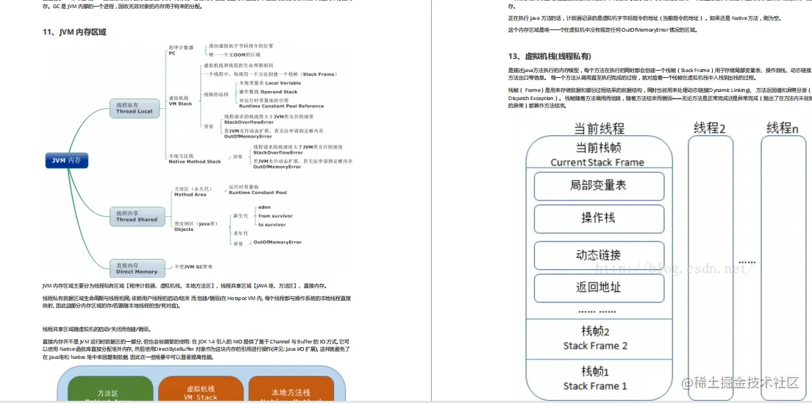Click the 'to survivor' leaf
This screenshot has height=403, width=812.
pyautogui.click(x=272, y=225)
